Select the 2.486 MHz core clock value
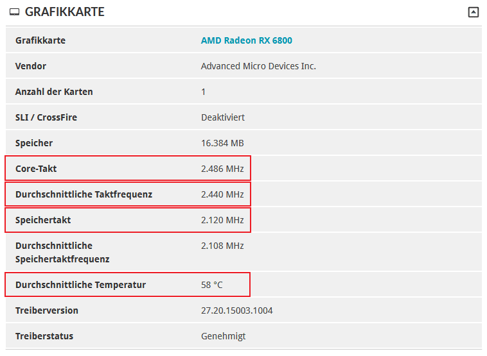Viewport: 487px width, 356px height. (222, 169)
